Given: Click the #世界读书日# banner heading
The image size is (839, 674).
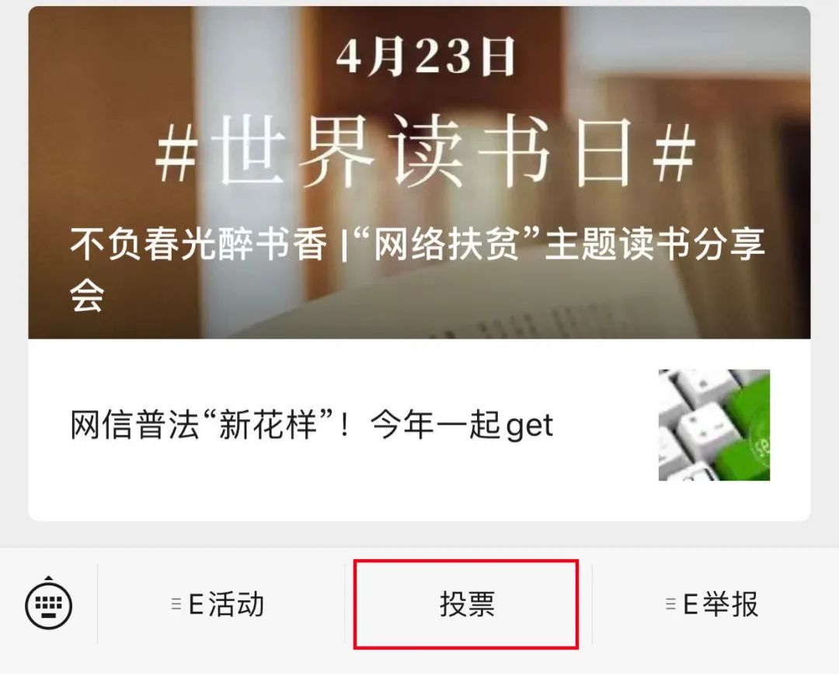Looking at the screenshot, I should 426,151.
